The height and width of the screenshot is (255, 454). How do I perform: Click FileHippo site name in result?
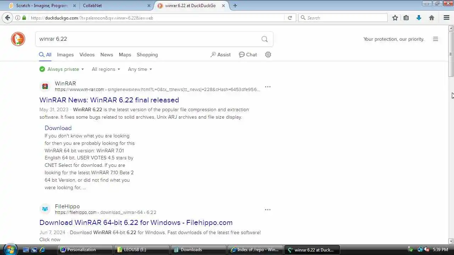(x=67, y=206)
